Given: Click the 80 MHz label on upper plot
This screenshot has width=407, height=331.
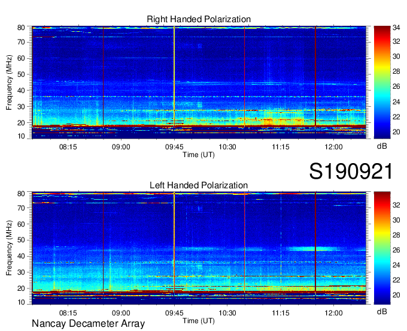Looking at the screenshot, I should coord(21,28).
